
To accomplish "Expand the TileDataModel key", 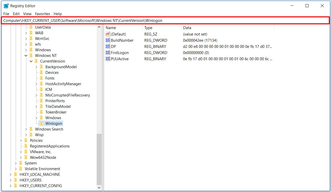I will 36,106.
